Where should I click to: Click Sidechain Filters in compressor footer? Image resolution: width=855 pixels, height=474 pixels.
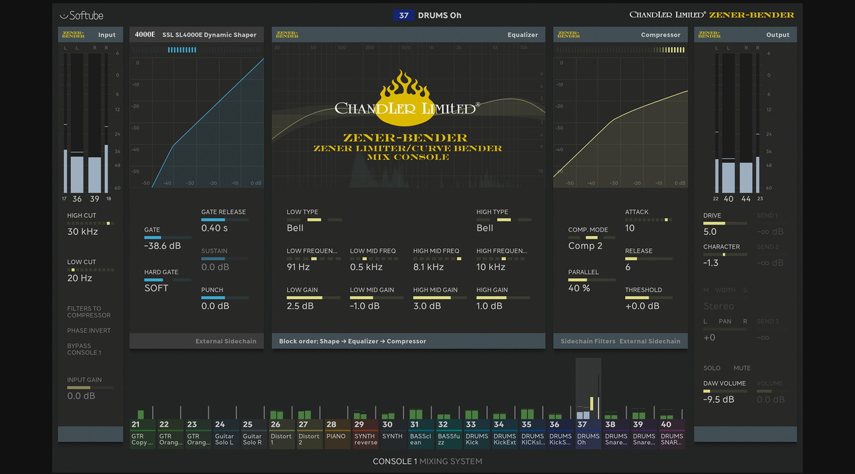point(588,341)
